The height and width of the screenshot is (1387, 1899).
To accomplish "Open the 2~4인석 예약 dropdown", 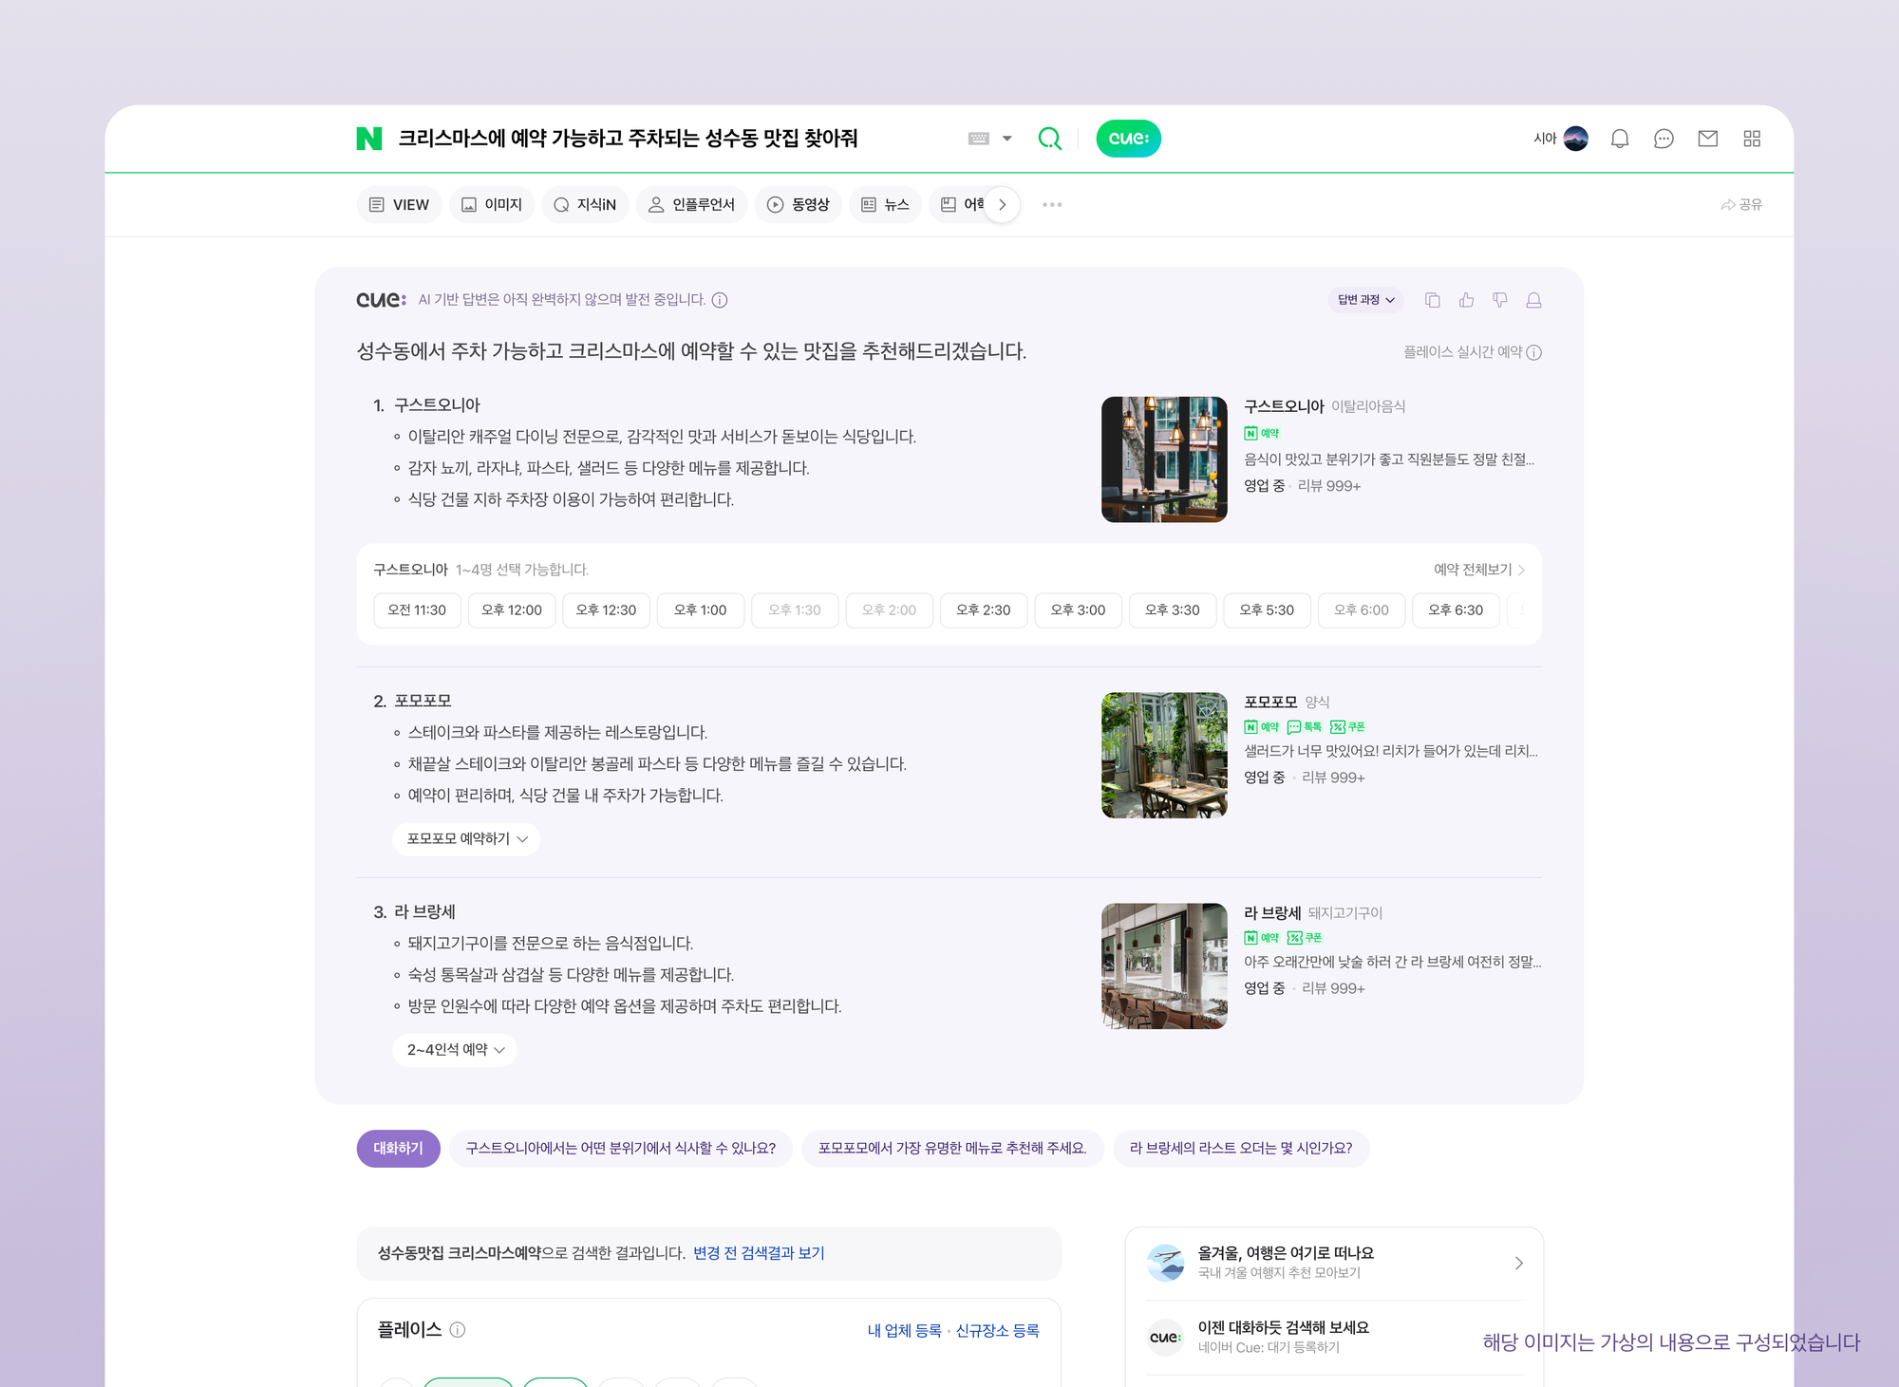I will [x=454, y=1049].
